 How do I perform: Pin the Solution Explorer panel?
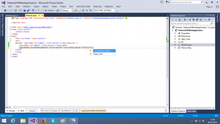click(x=211, y=16)
